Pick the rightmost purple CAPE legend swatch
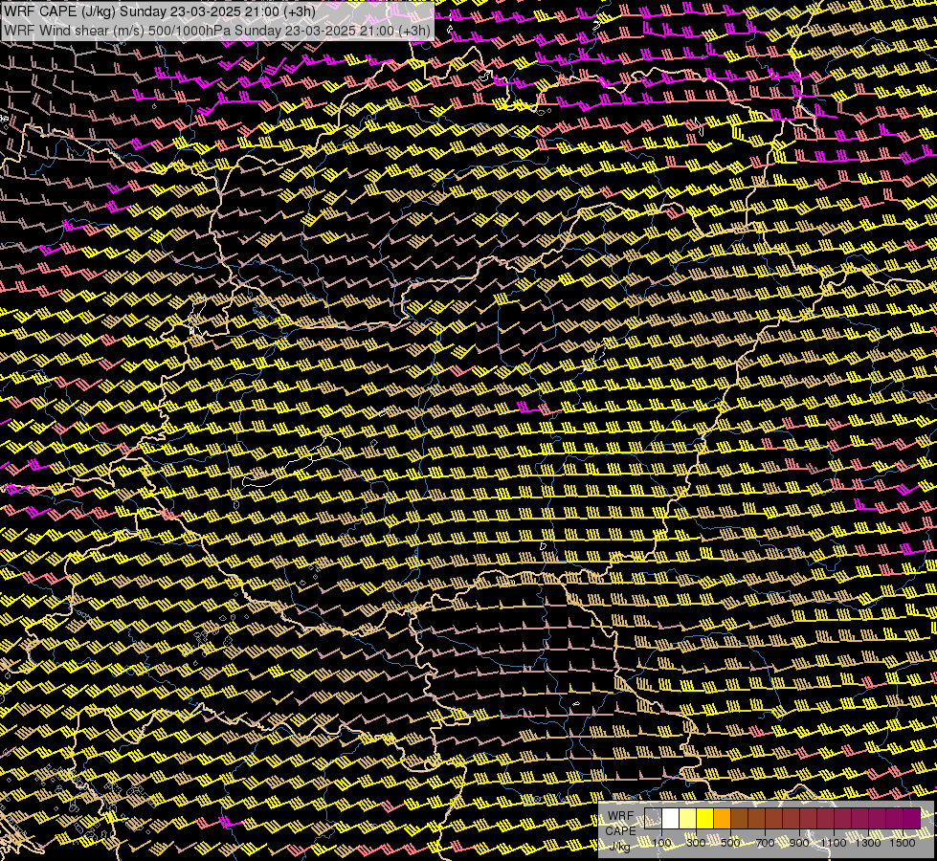937x861 pixels. click(x=912, y=818)
